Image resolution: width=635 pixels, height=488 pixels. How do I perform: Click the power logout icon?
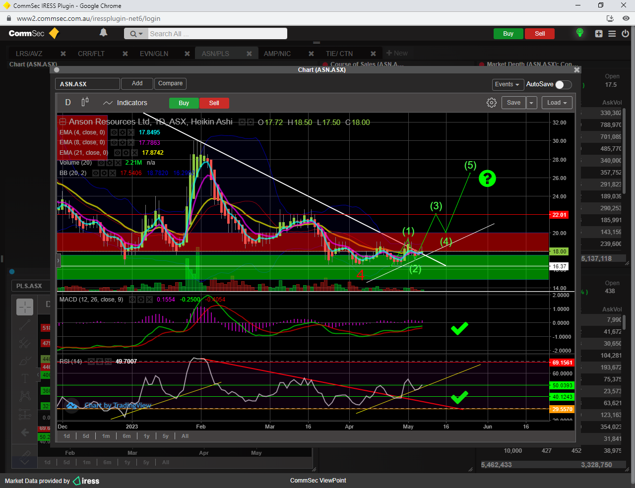click(x=625, y=34)
